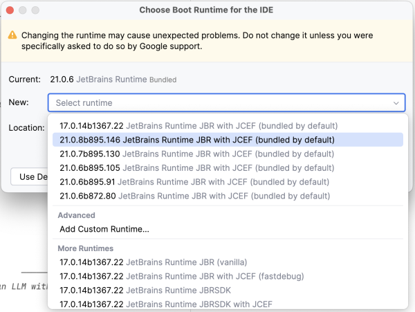Viewport: 415px width, 312px height.
Task: Close the Choose Boot Runtime dialog
Action: pos(10,10)
